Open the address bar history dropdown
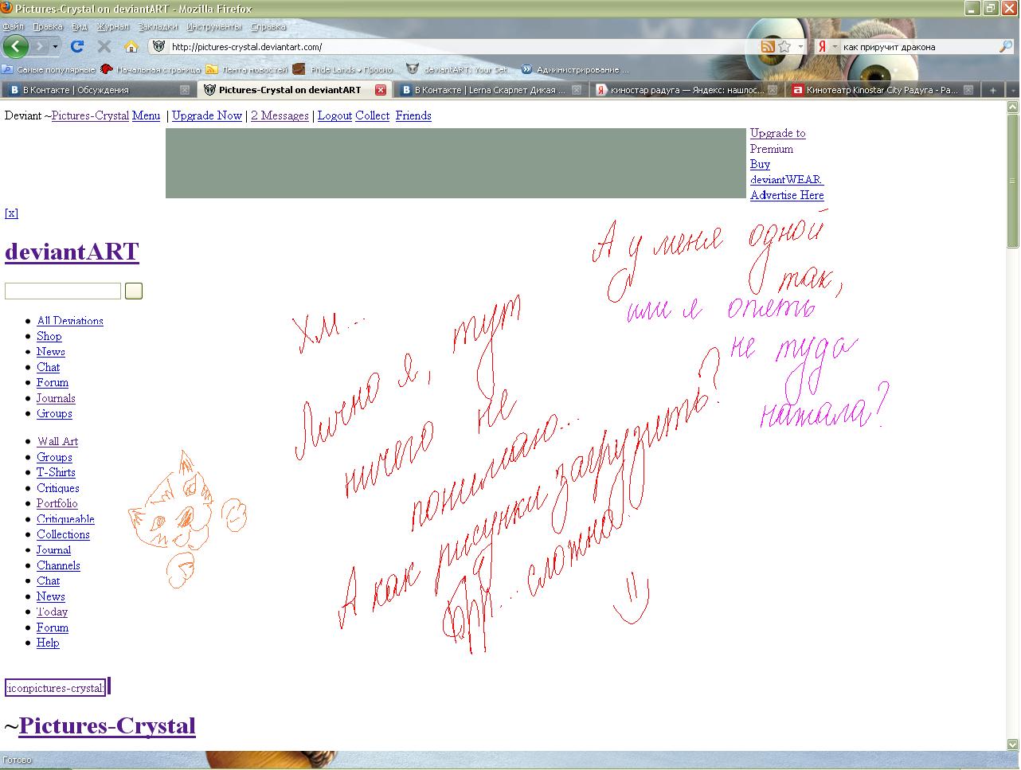 (x=800, y=47)
